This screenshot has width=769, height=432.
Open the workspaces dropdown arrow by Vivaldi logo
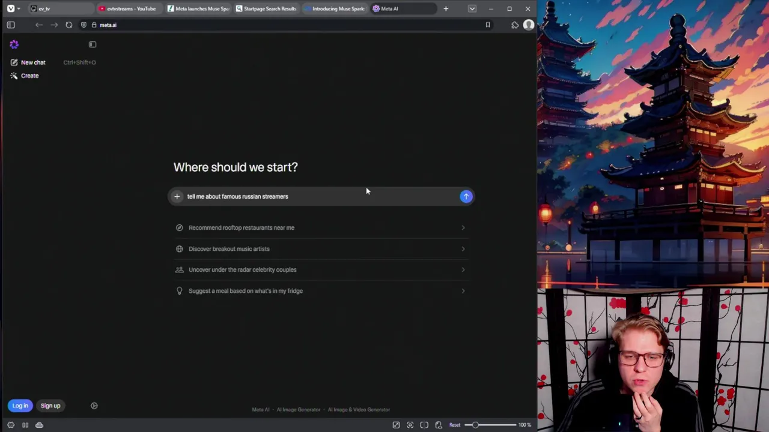click(19, 8)
